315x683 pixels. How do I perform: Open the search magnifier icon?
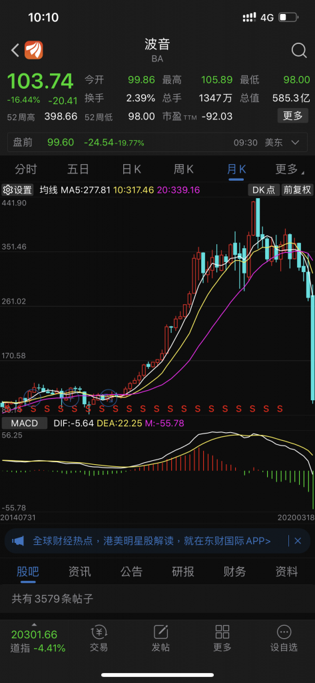pos(299,51)
